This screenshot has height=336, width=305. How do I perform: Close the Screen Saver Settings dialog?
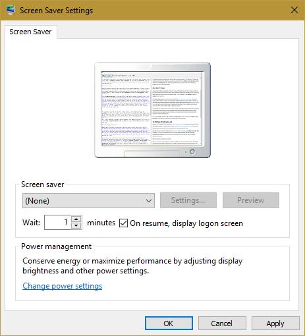click(x=294, y=10)
